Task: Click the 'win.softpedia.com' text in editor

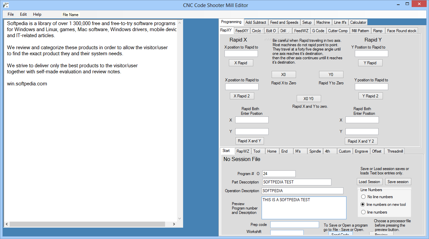Action: coord(27,84)
